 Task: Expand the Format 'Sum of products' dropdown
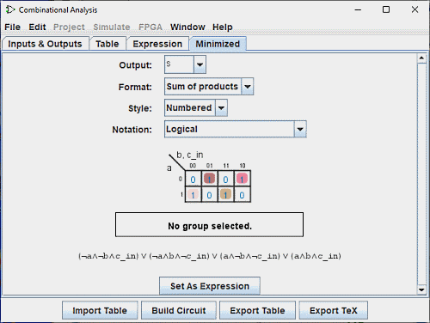[248, 86]
